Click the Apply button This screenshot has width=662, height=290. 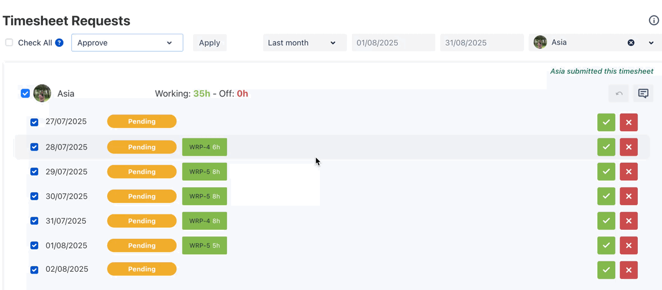[209, 42]
